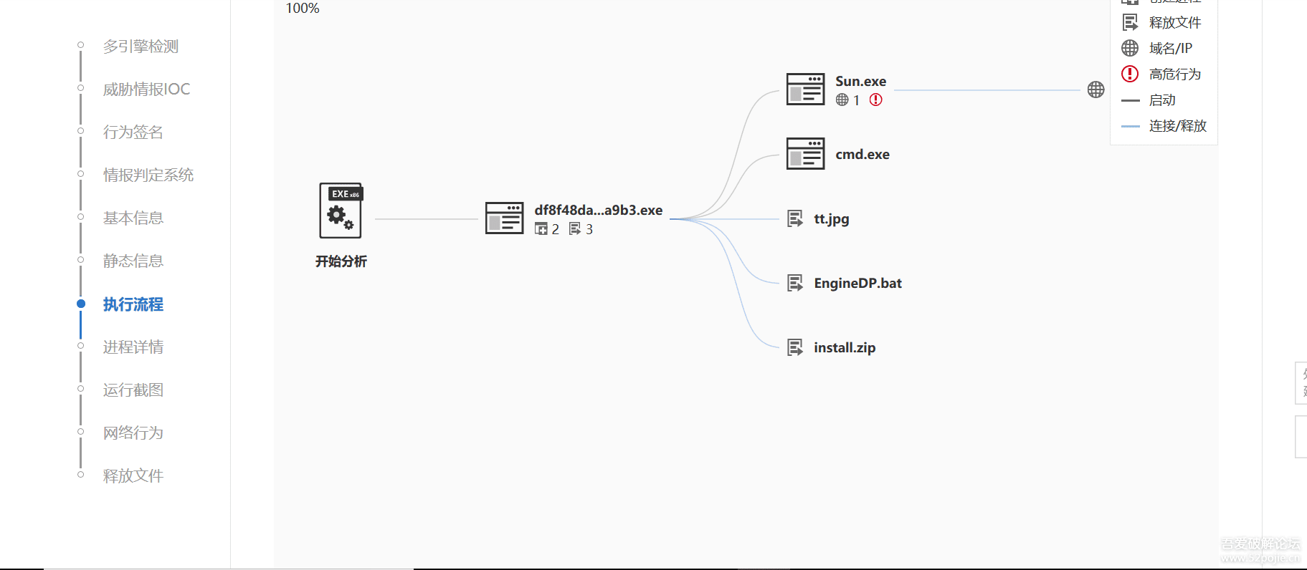1307x570 pixels.
Task: Click the 启动 legend line marker
Action: [1131, 100]
